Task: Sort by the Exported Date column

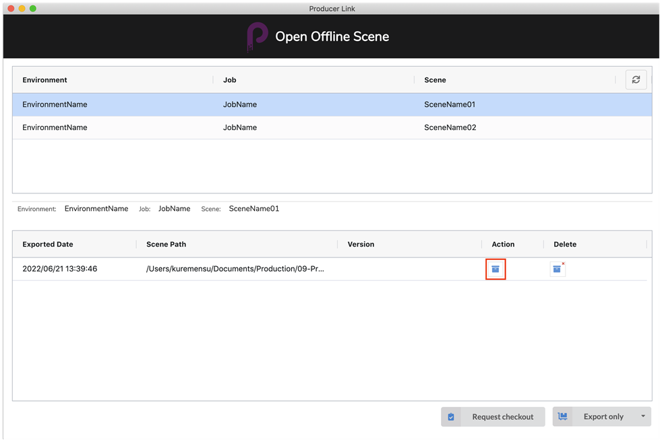Action: (48, 244)
